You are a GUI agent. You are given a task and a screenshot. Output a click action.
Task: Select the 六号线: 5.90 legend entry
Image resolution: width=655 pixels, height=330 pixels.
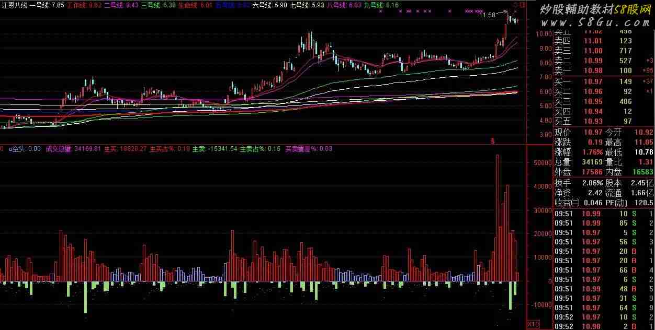269,5
